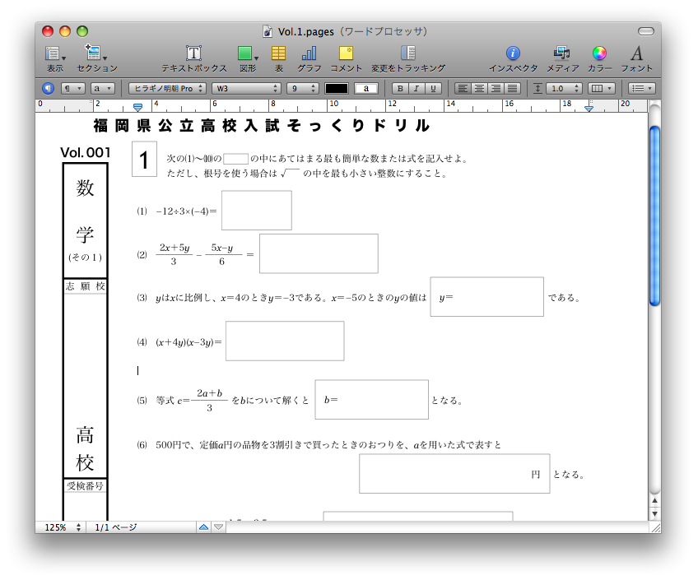Image resolution: width=698 pixels, height=580 pixels.
Task: Click the document icon in title bar
Action: pyautogui.click(x=267, y=31)
